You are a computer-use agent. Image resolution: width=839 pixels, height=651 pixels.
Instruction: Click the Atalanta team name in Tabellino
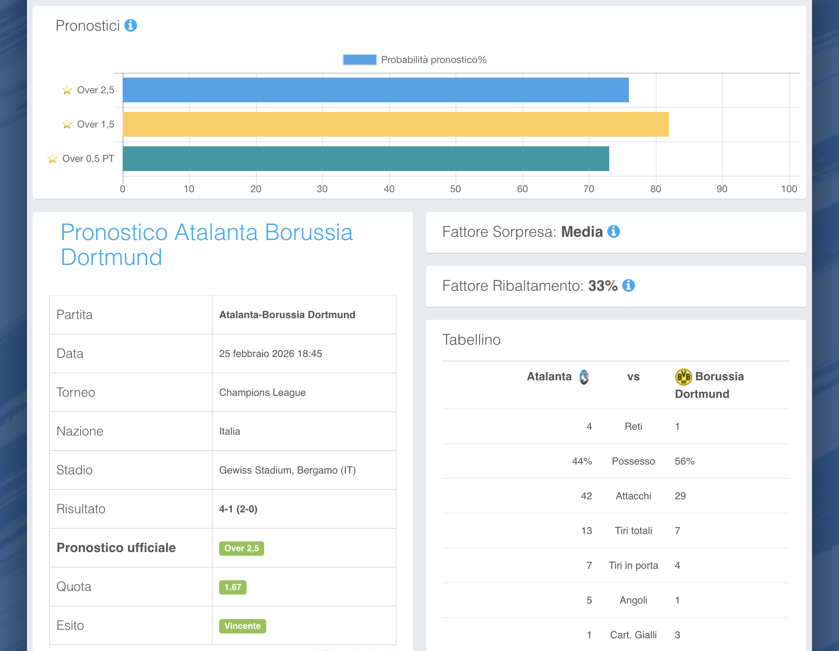click(549, 376)
